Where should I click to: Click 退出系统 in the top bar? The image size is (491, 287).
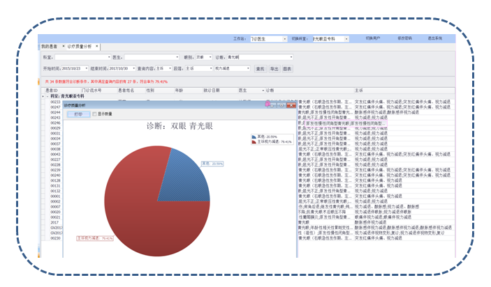[x=435, y=38]
